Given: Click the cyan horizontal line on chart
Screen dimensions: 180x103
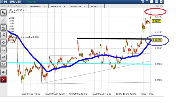Looking at the screenshot, I should [79, 64].
